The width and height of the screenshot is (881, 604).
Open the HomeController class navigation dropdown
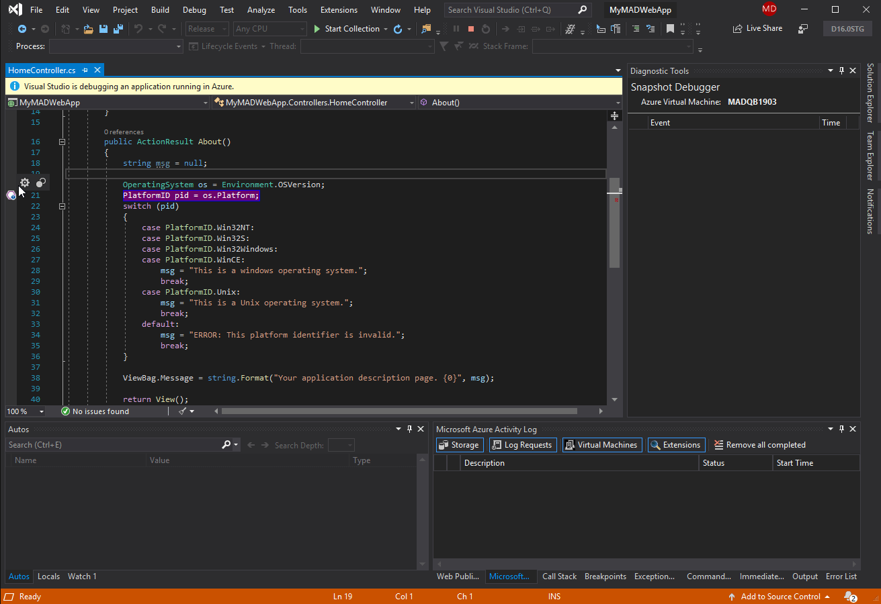(314, 103)
